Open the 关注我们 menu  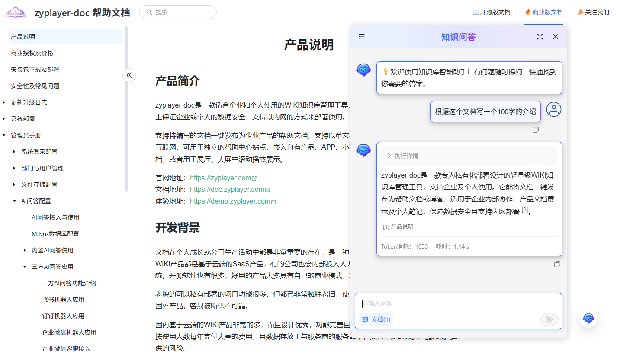[x=593, y=12]
